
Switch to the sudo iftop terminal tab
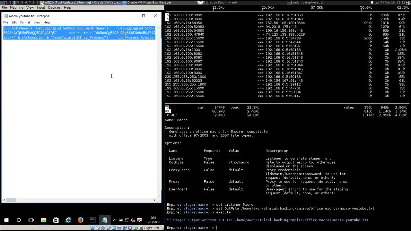(223, 2)
